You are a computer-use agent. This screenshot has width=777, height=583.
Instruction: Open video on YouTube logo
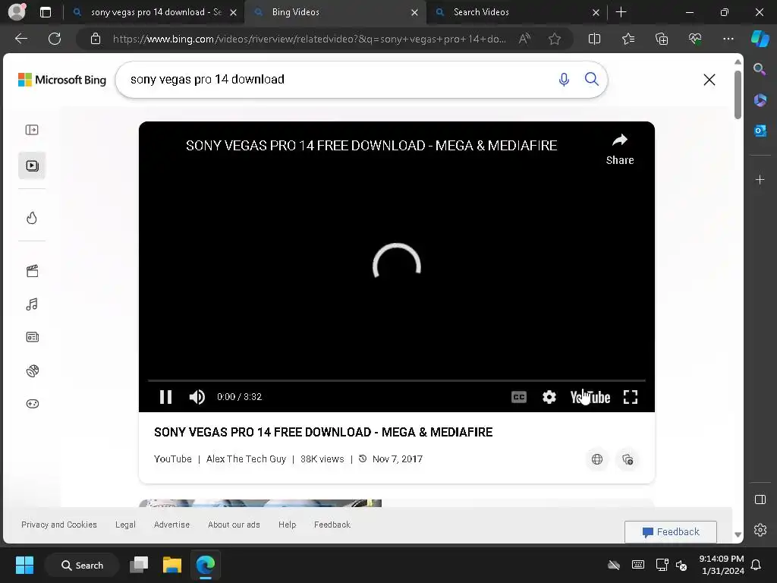590,397
